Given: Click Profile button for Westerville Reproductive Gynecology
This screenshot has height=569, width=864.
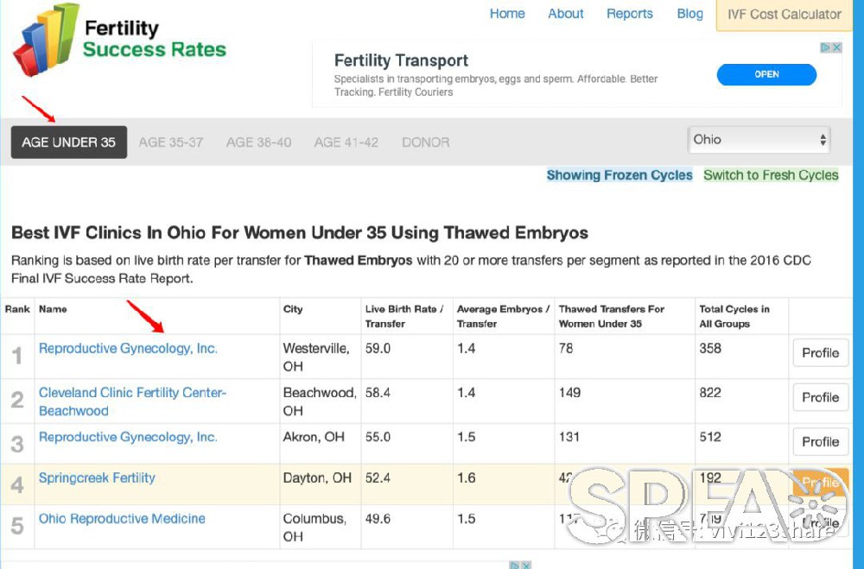Looking at the screenshot, I should point(821,352).
